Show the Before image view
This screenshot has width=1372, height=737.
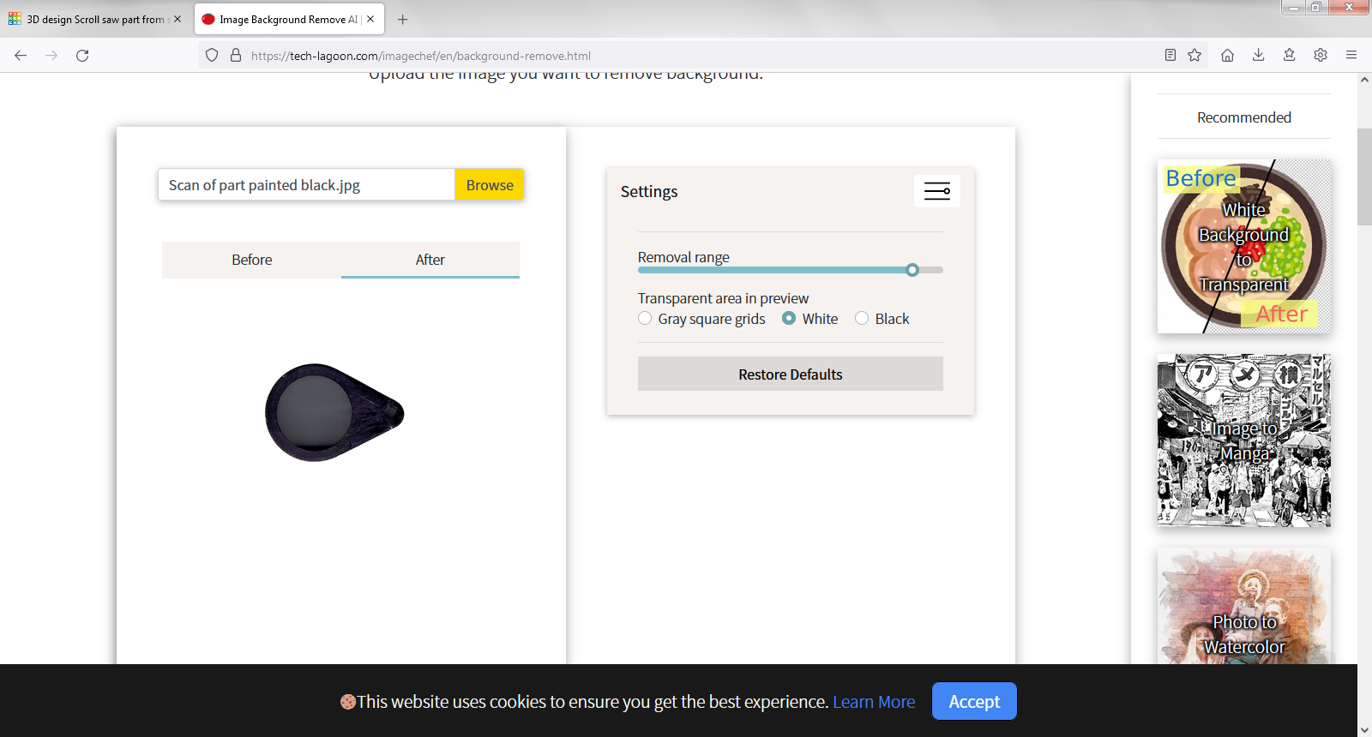coord(252,260)
